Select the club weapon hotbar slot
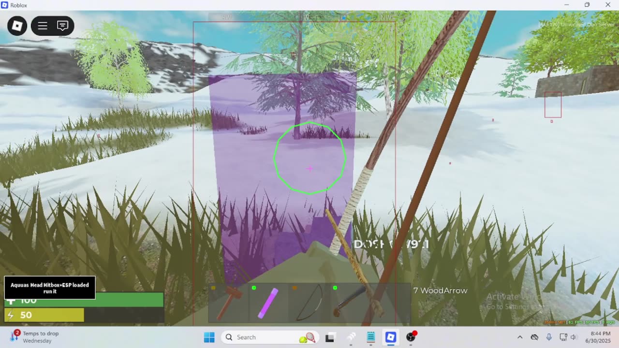The width and height of the screenshot is (619, 348). pos(349,303)
